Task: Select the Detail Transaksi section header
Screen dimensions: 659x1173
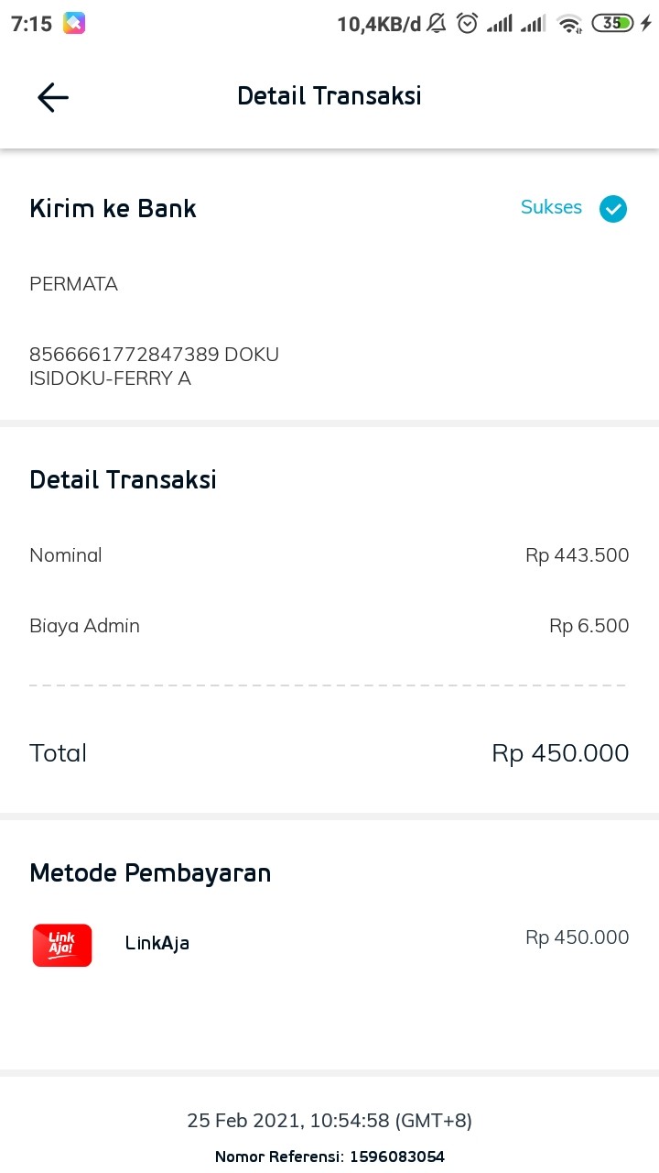Action: [123, 478]
